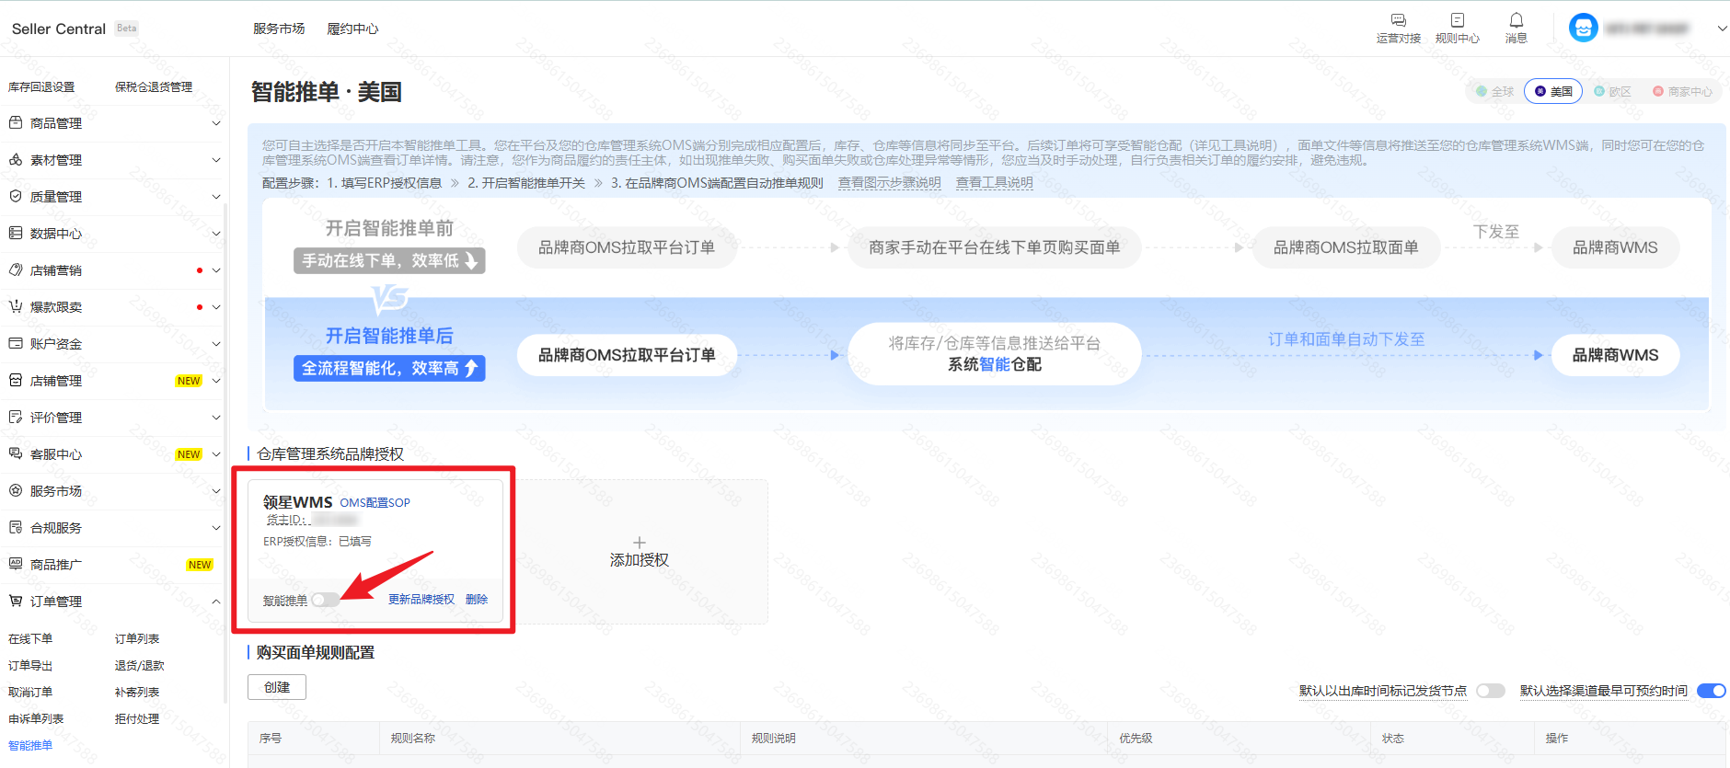Click 删除 on the 领星WMS card
This screenshot has width=1730, height=768.
pos(477,600)
